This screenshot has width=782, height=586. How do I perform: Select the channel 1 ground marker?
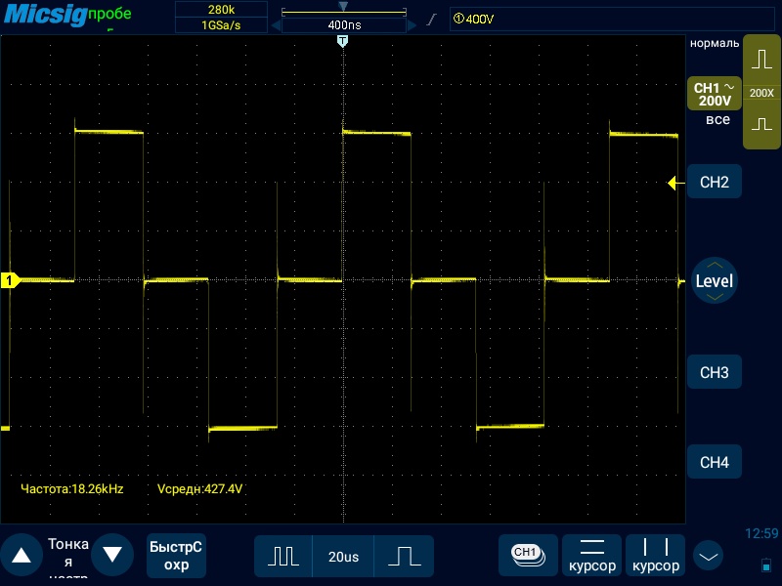(x=10, y=280)
